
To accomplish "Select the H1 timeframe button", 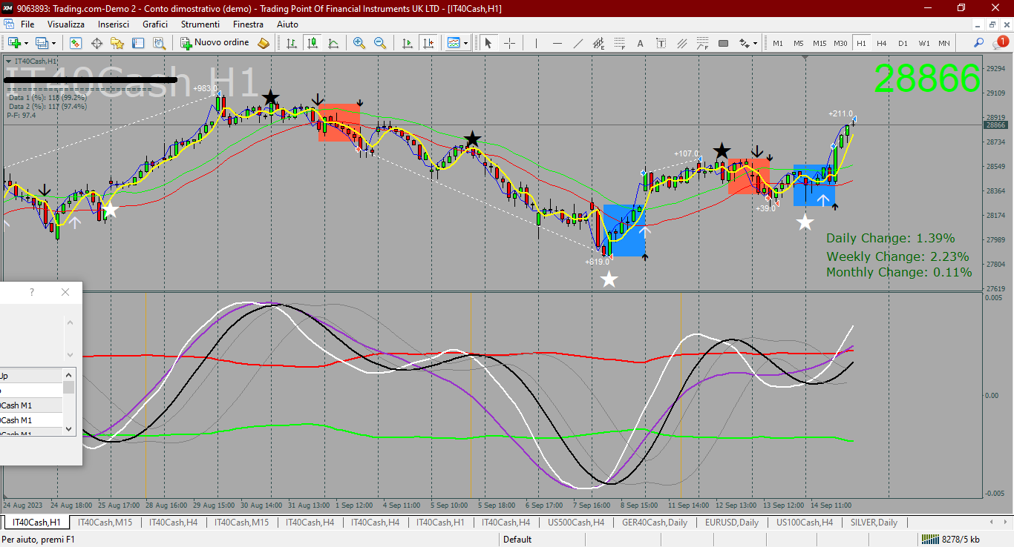I will (x=861, y=43).
